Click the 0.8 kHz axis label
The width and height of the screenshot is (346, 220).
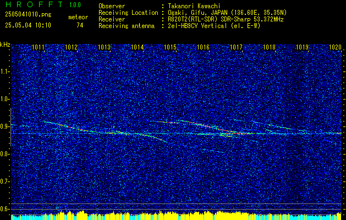click(4, 154)
